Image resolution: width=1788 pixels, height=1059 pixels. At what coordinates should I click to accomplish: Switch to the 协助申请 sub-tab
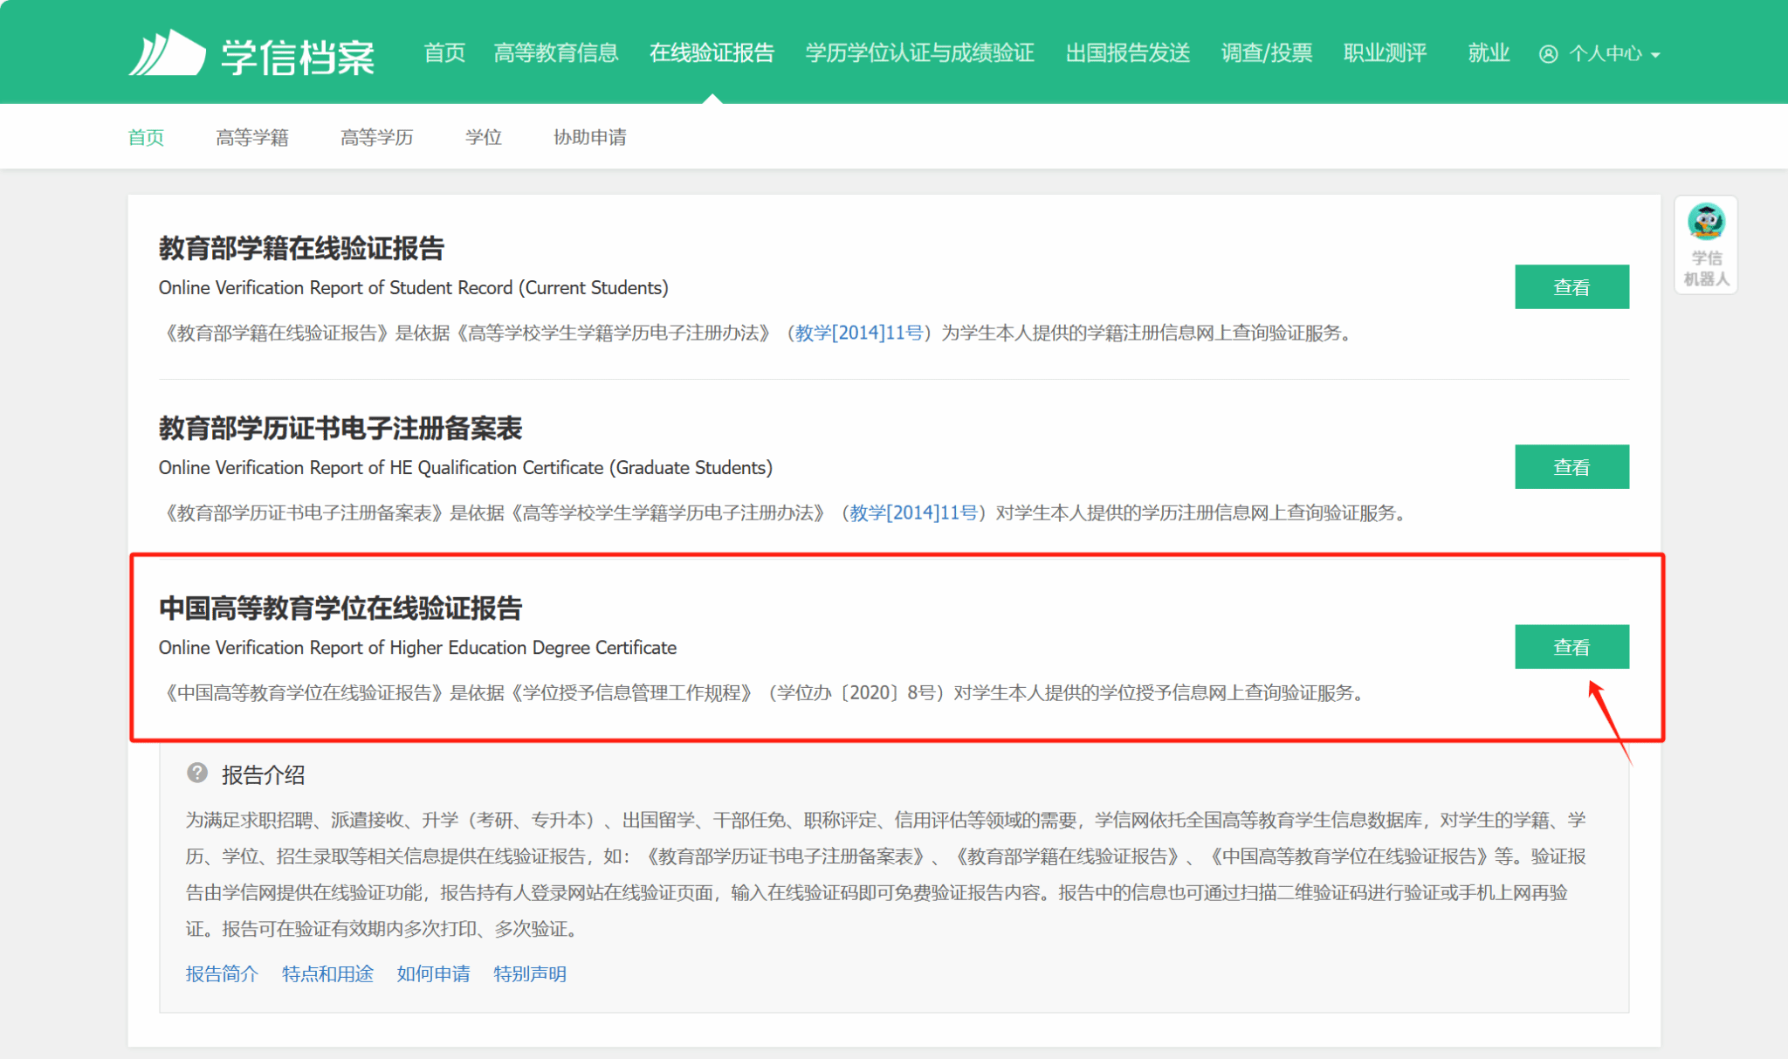(x=590, y=137)
